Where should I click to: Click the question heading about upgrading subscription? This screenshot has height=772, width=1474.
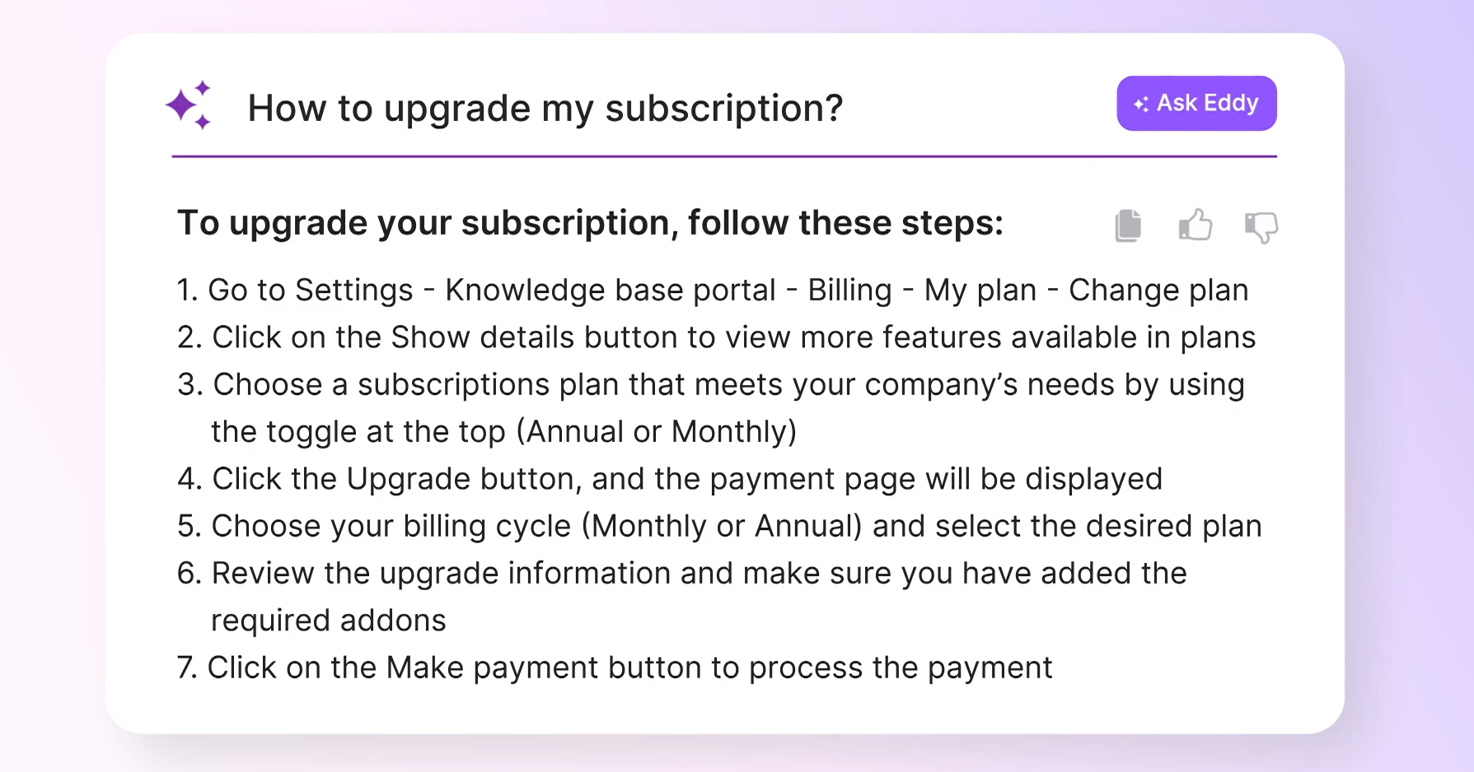tap(545, 108)
